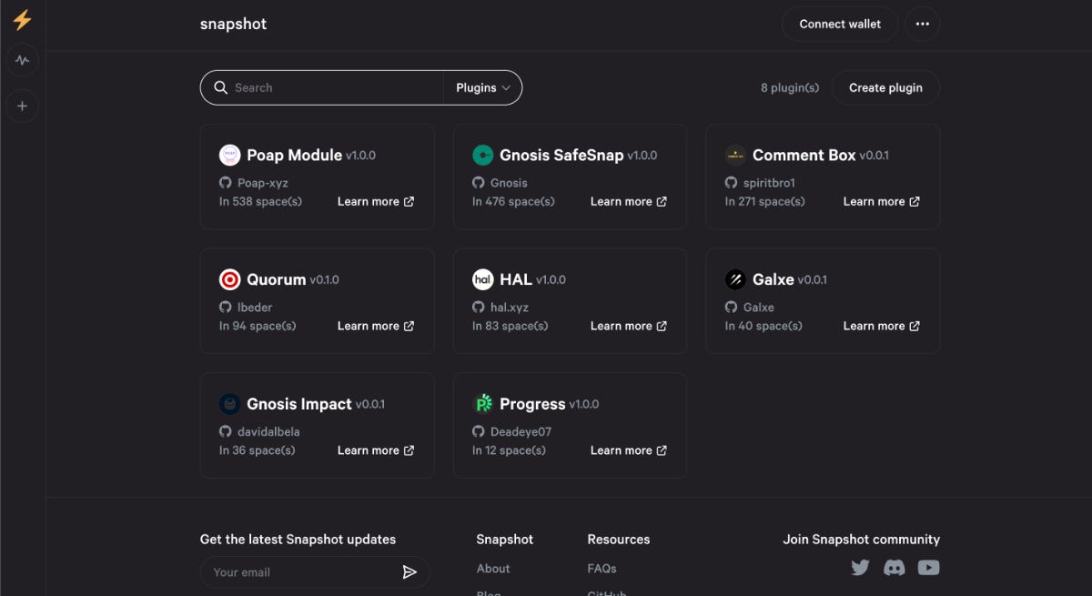The image size is (1092, 596).
Task: Click the Progress plugin title
Action: (532, 404)
